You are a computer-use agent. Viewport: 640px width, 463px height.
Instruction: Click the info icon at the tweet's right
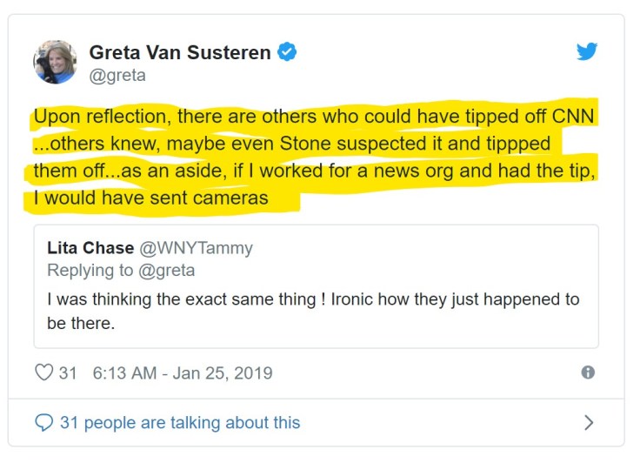(588, 372)
